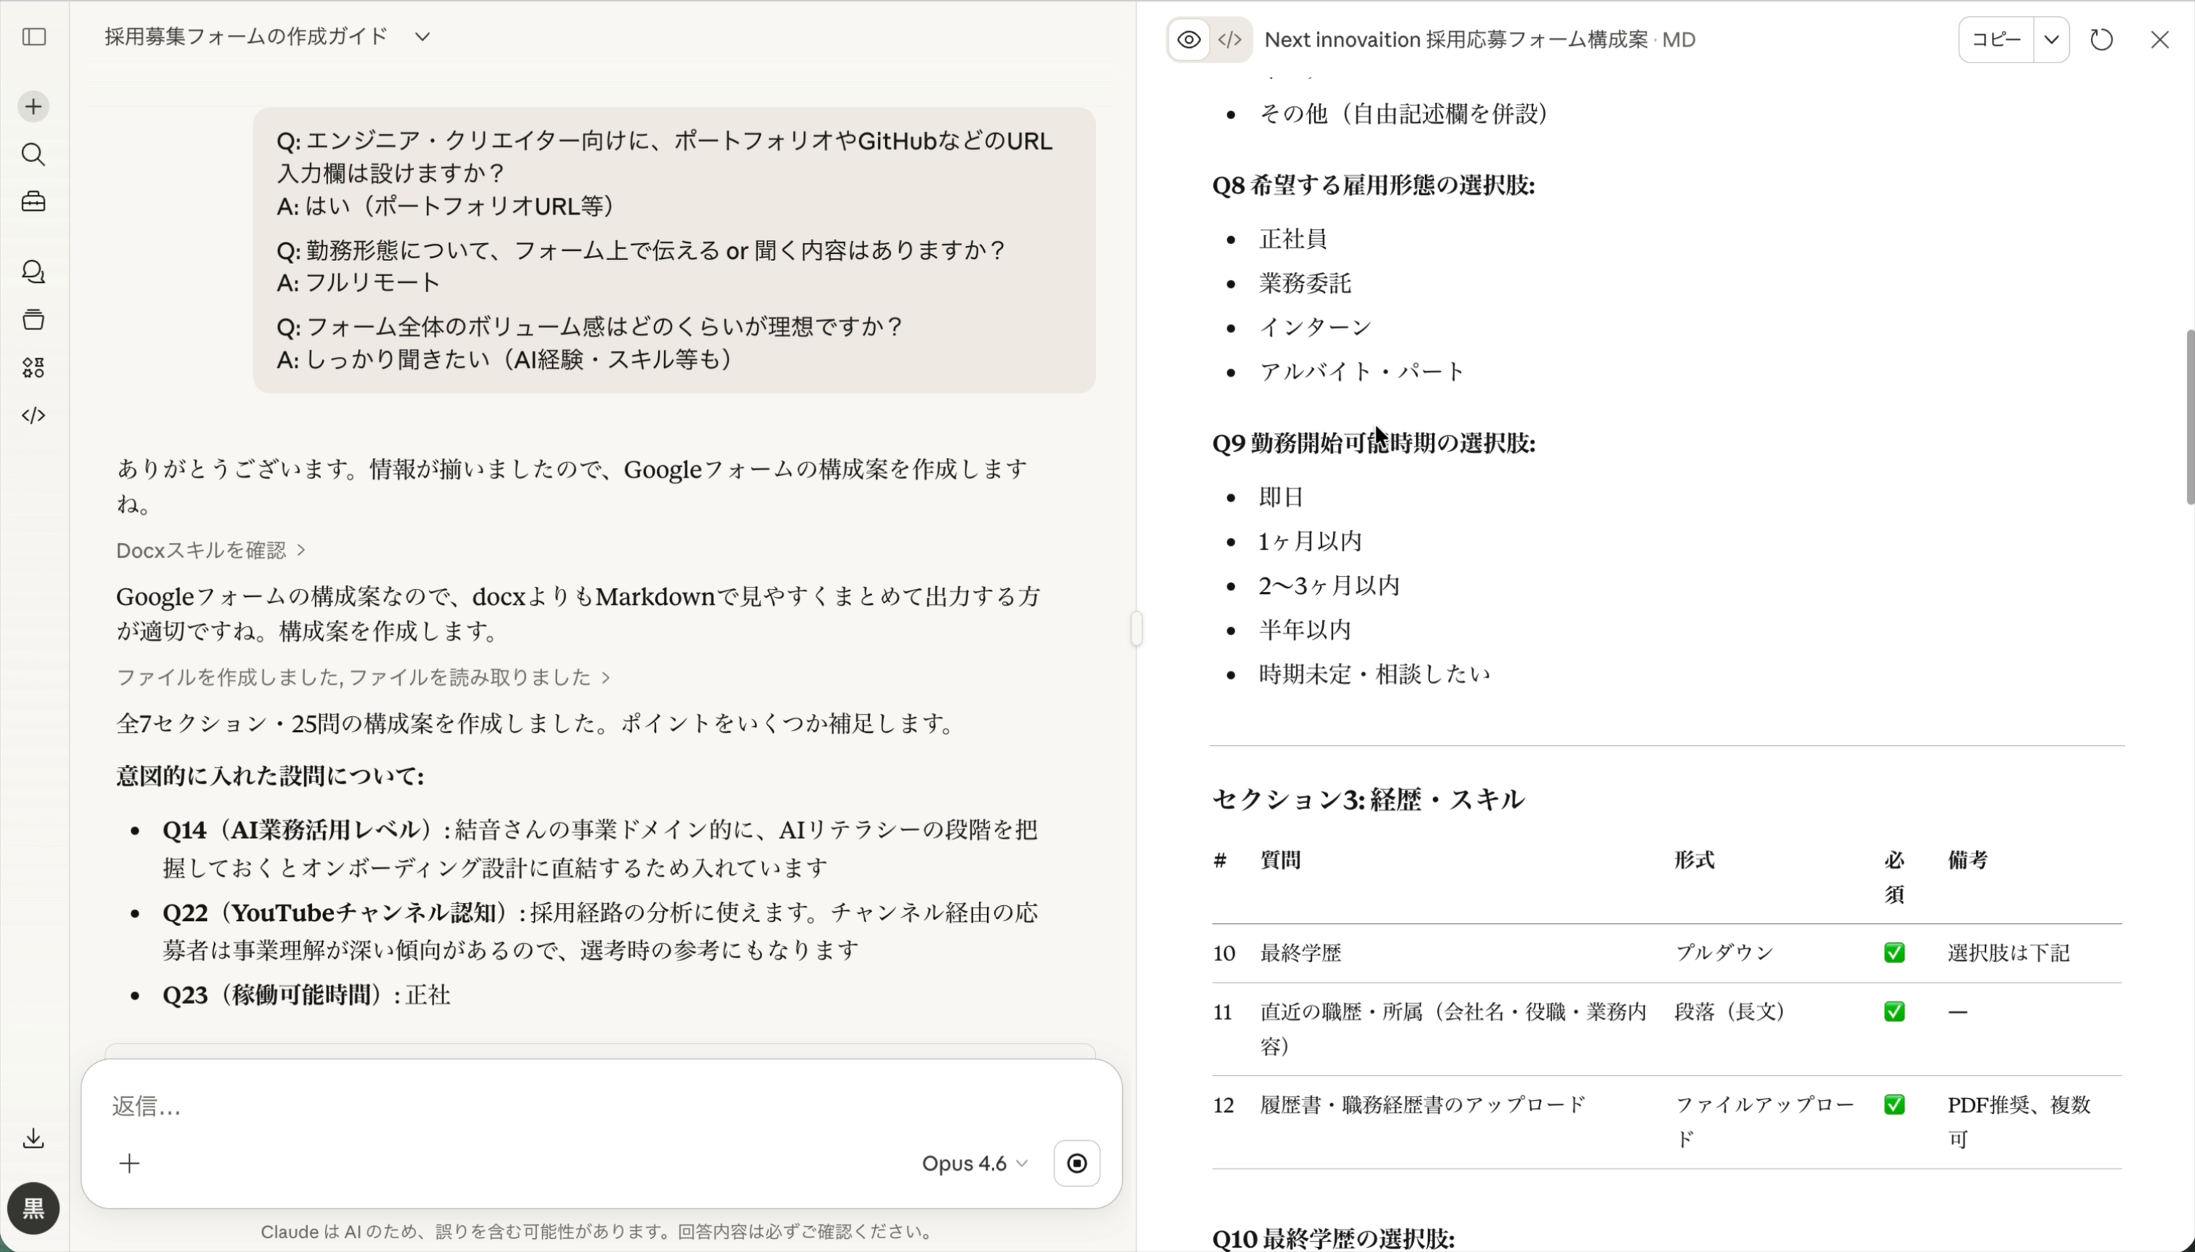Open the 採用募集フォームの作成ガイド title dropdown
Screen dimensions: 2195x1252
coord(420,36)
